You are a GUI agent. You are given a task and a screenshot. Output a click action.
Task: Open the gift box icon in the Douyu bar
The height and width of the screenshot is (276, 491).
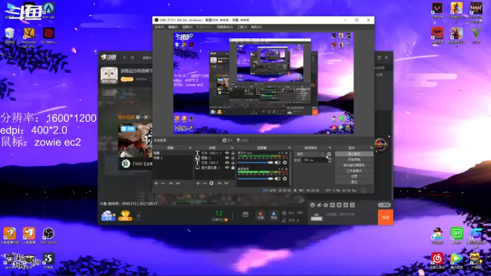[x=245, y=214]
